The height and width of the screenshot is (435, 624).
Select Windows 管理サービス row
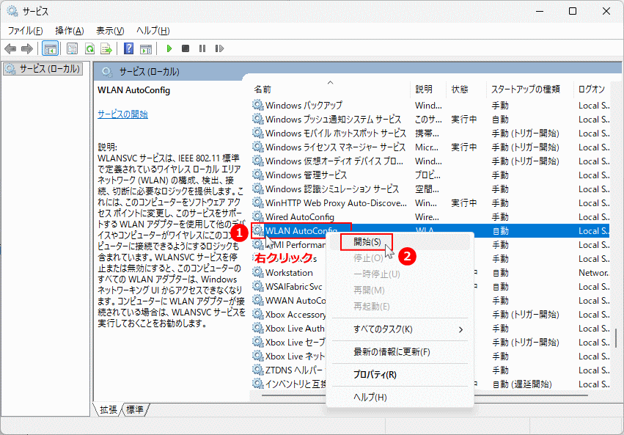click(430, 175)
